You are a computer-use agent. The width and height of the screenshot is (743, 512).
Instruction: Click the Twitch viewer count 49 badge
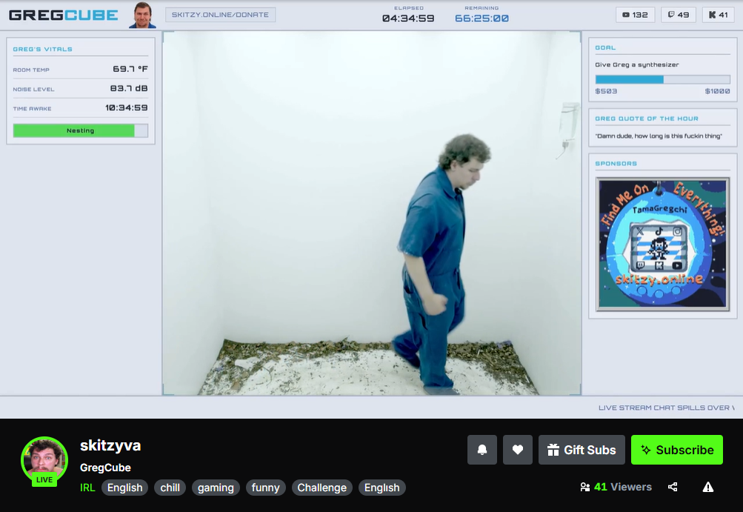tap(678, 15)
